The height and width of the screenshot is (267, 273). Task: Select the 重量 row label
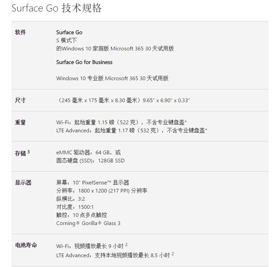20,122
